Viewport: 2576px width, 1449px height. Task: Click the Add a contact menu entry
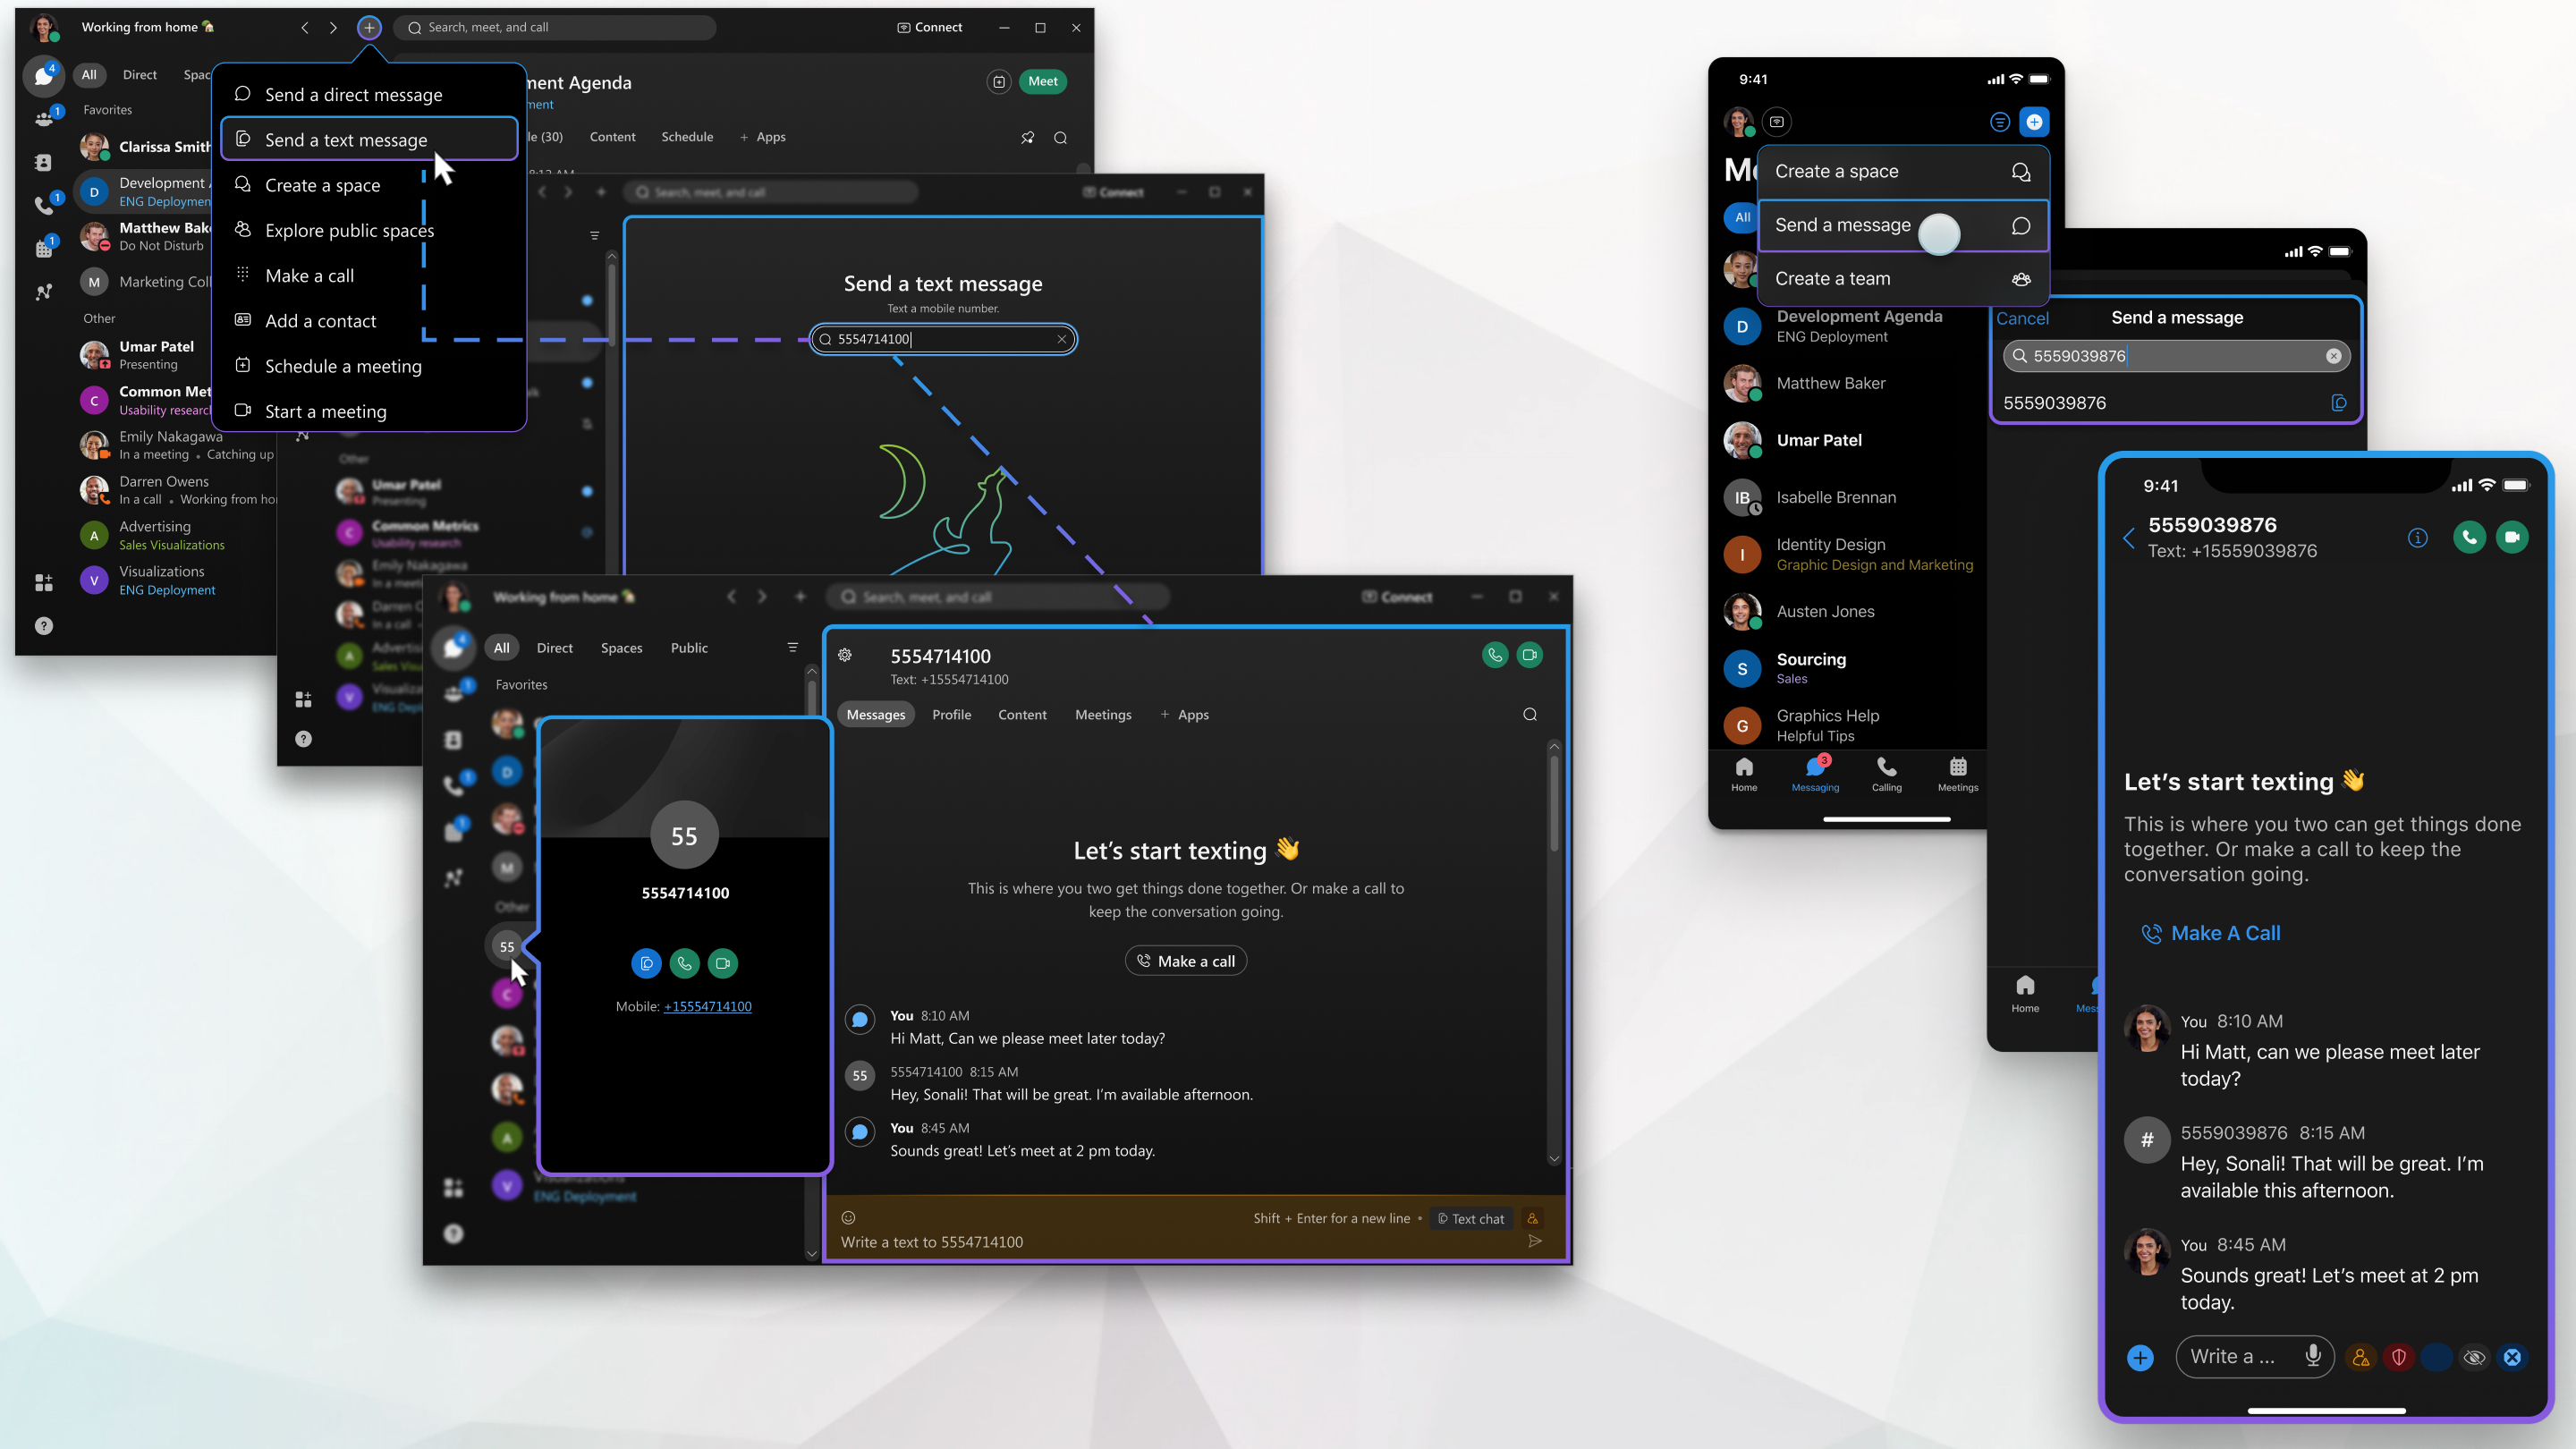tap(318, 320)
